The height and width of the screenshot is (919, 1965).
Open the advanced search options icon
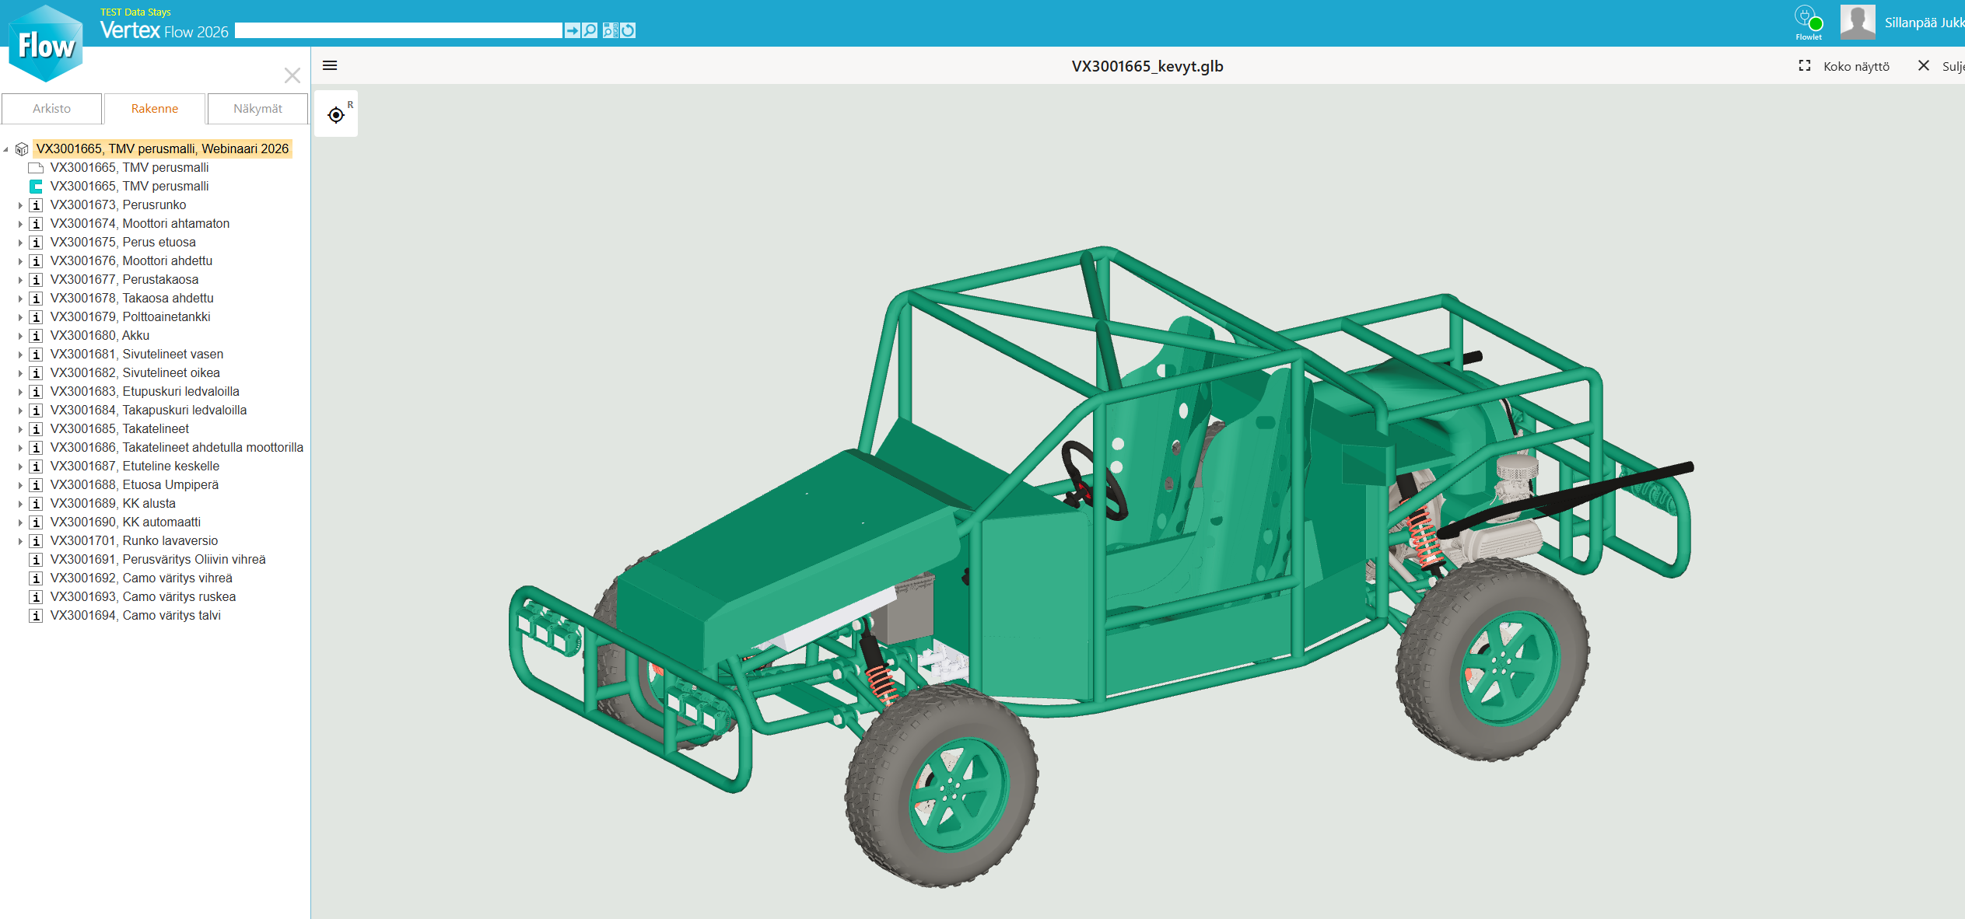610,30
